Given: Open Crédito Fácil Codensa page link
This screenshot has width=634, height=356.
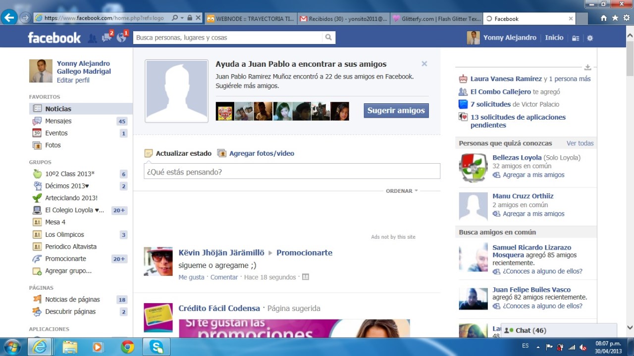Looking at the screenshot, I should point(219,308).
